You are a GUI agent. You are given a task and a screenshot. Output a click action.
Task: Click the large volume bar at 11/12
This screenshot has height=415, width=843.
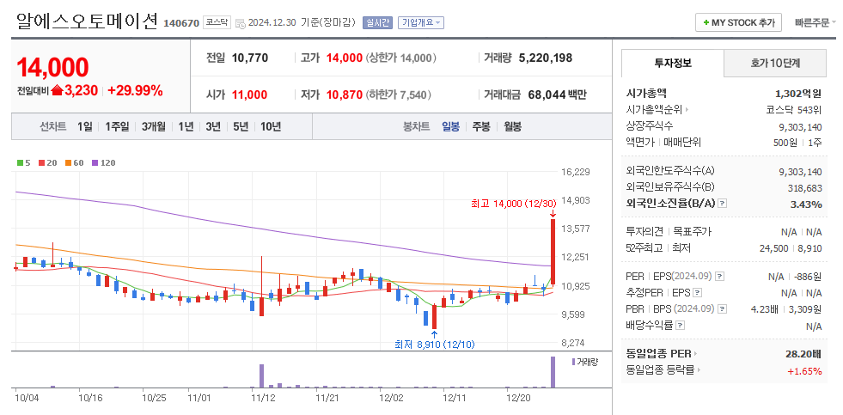[262, 375]
